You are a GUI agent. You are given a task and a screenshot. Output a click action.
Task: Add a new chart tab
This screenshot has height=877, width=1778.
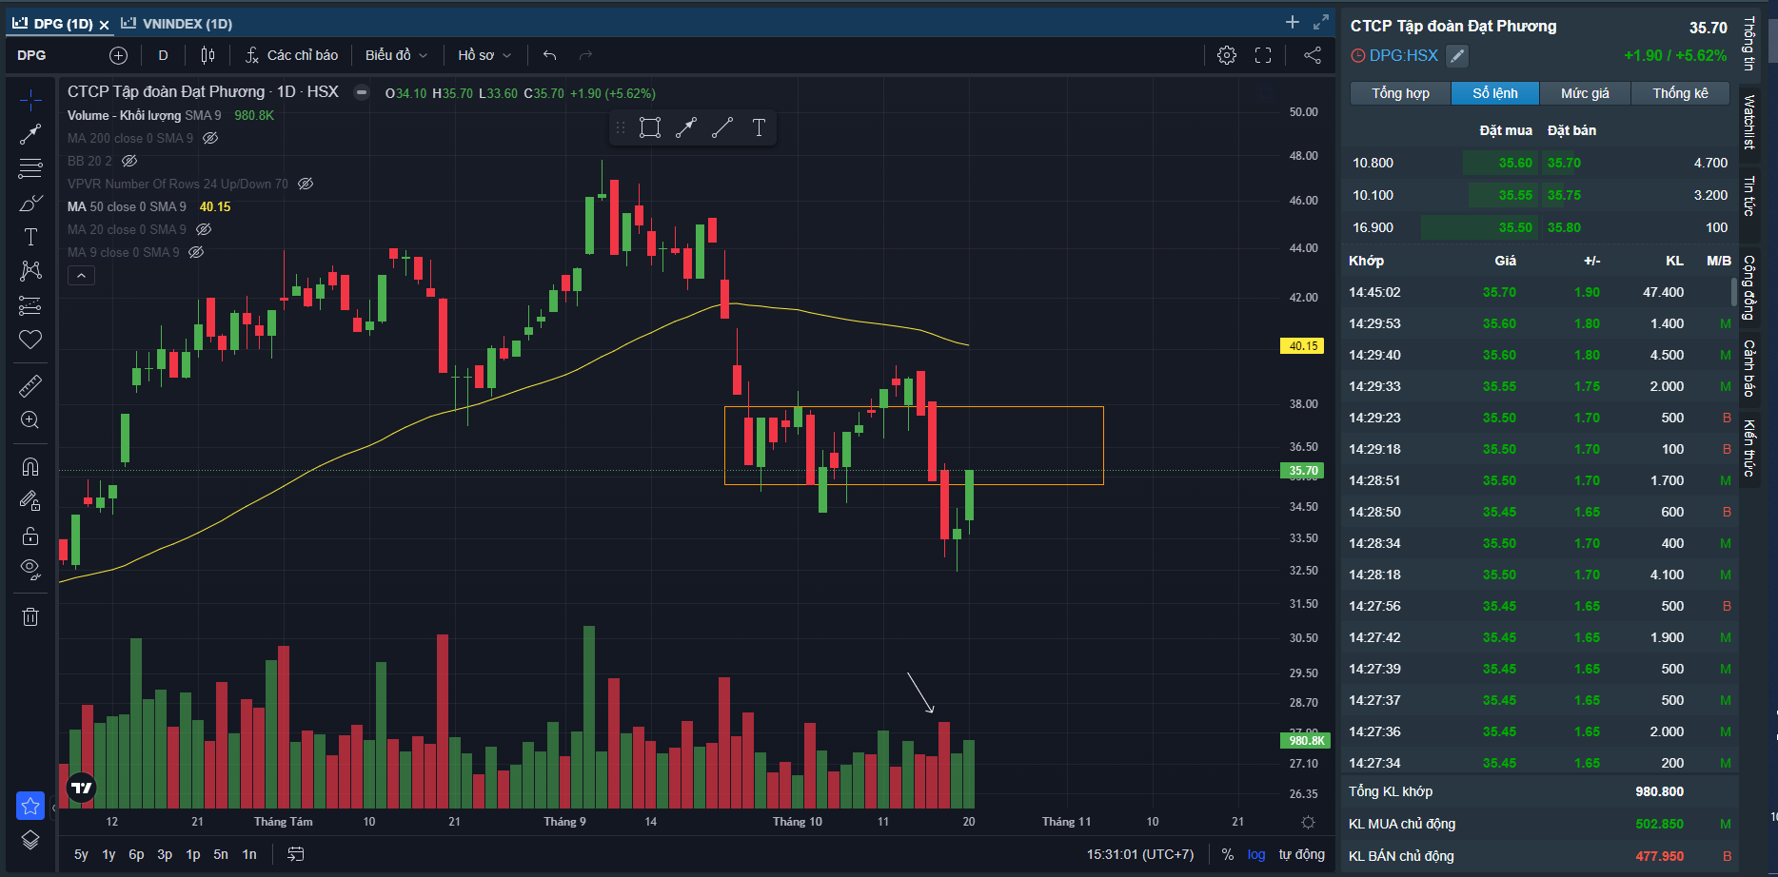coord(1292,22)
